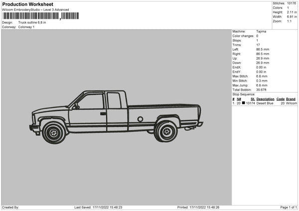Image resolution: width=299 pixels, height=211 pixels.
Task: Click the Total Bobbin 35.67ft value
Action: click(263, 90)
